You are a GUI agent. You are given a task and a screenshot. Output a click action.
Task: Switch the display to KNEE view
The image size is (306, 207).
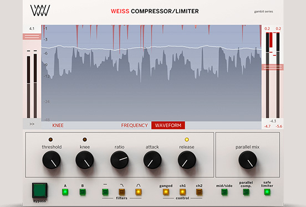pos(58,125)
